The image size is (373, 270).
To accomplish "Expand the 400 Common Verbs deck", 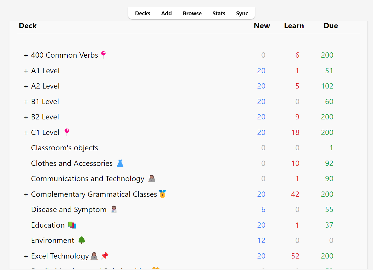I will 26,55.
